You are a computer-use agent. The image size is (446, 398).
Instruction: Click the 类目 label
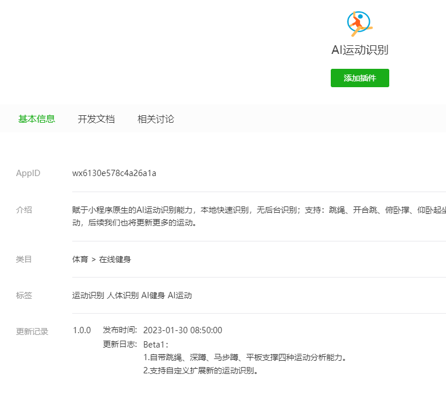(x=24, y=259)
